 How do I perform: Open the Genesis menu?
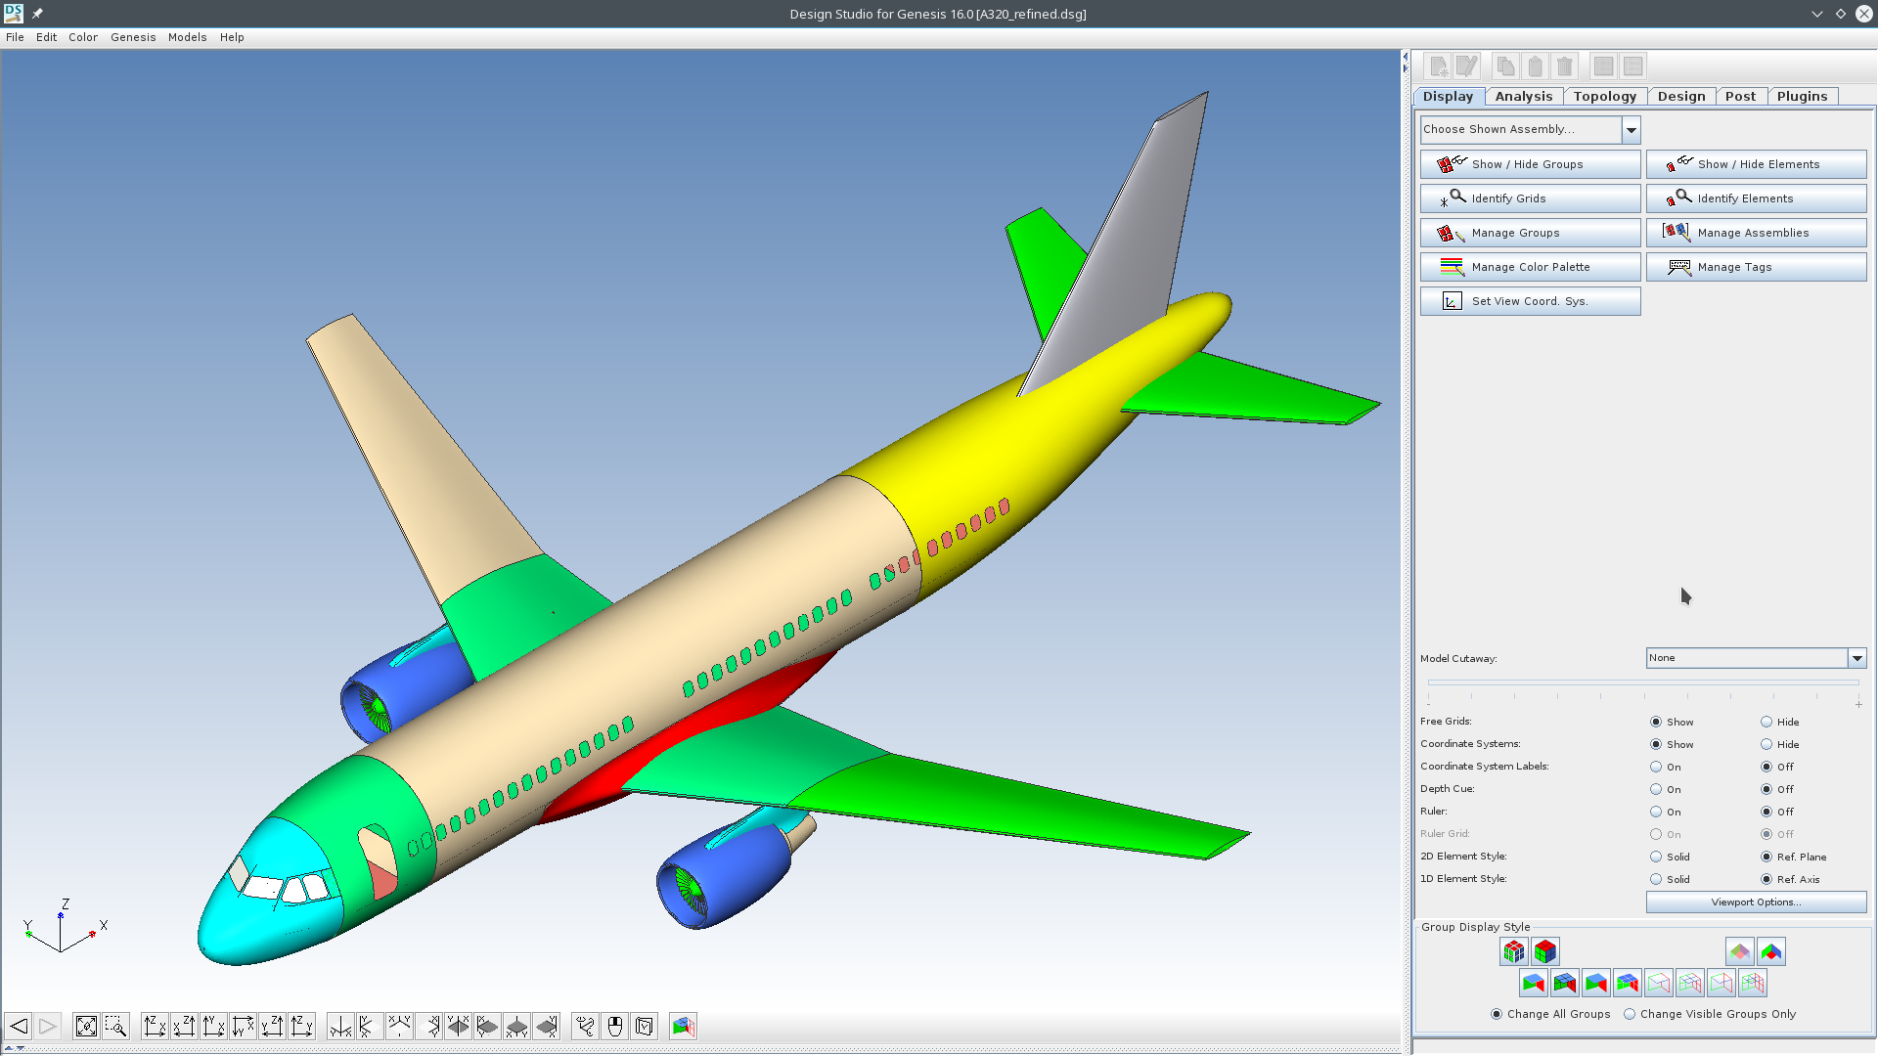(x=133, y=37)
